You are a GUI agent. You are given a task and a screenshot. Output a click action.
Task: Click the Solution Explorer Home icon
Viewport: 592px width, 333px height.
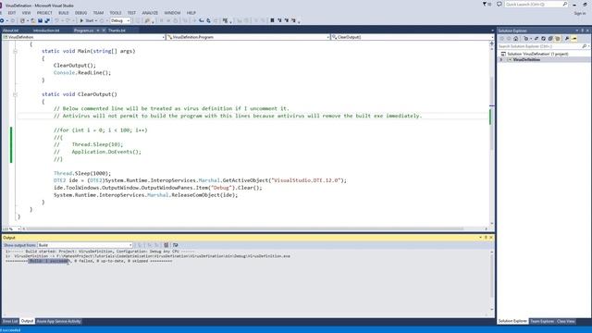[x=516, y=39]
